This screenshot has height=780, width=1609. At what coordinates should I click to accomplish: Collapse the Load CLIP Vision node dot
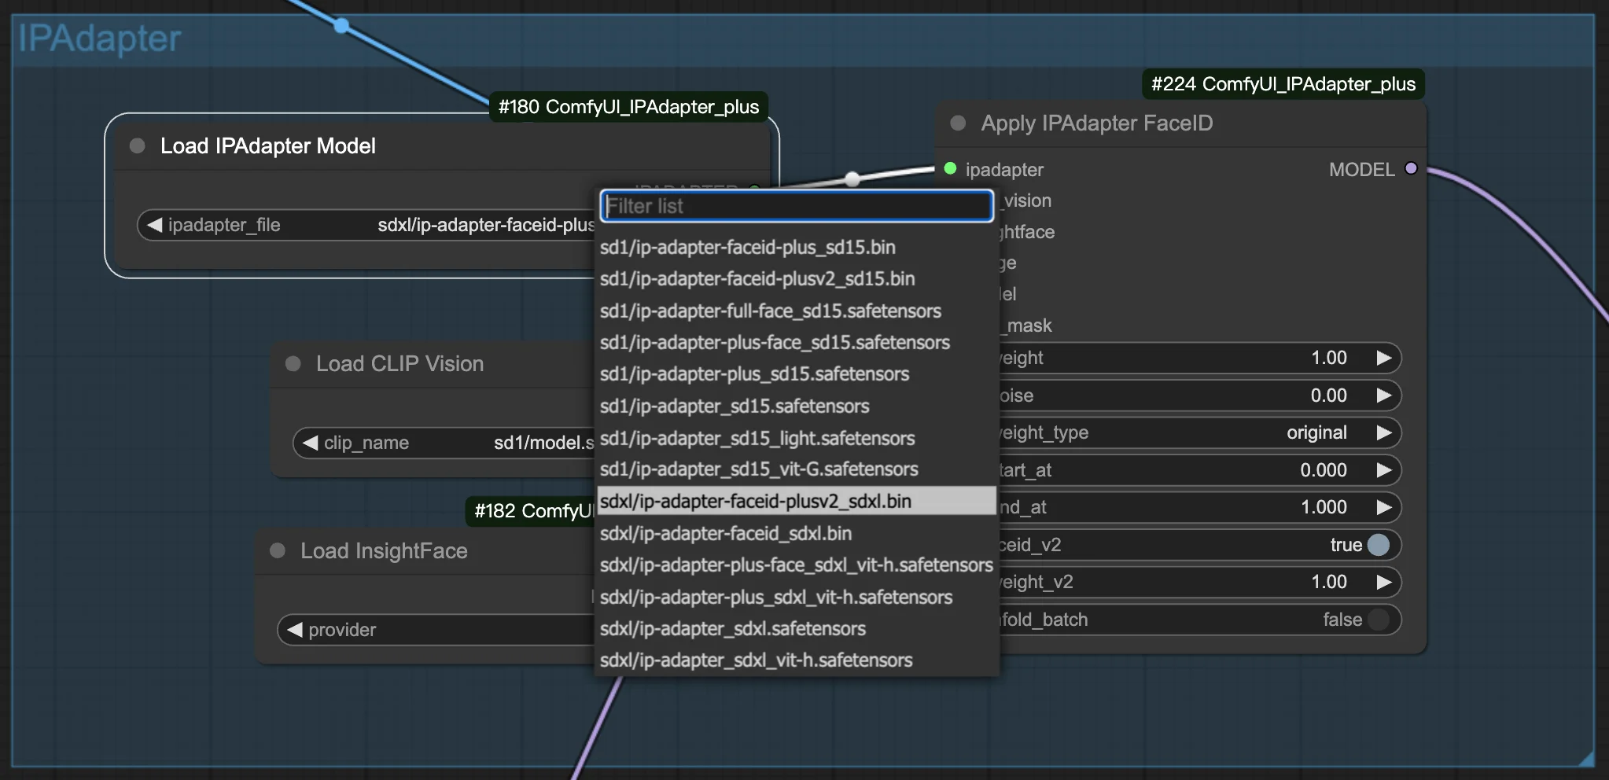point(293,364)
